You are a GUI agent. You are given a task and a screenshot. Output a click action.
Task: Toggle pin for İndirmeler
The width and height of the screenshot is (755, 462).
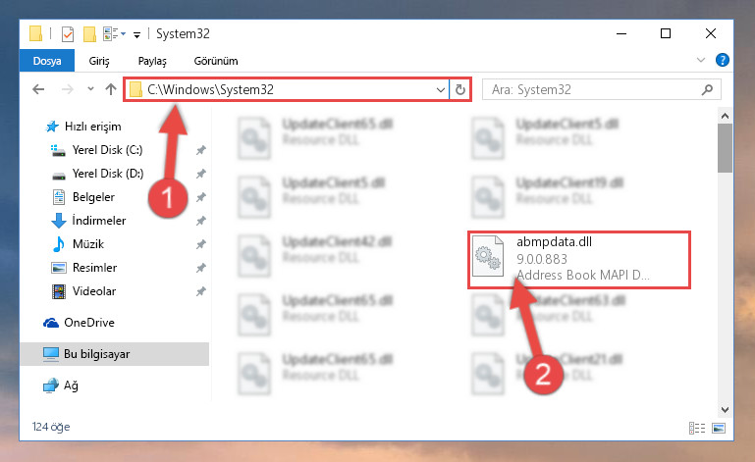(x=201, y=221)
